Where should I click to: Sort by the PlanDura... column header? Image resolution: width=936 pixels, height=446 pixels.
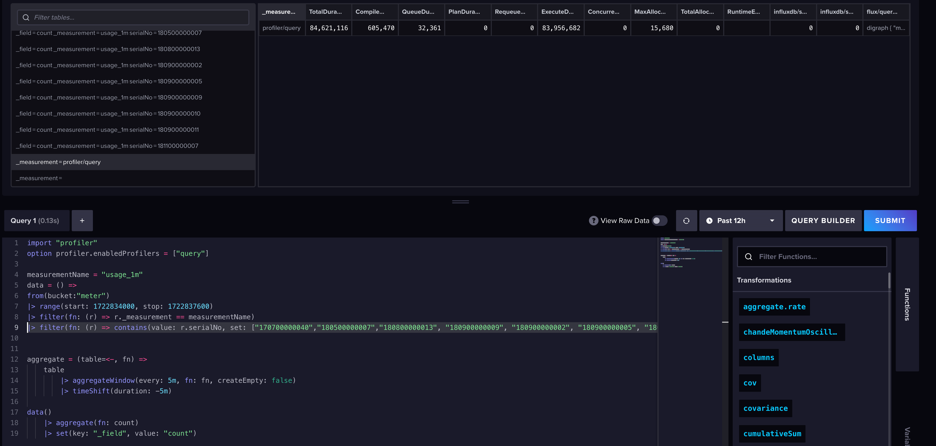pyautogui.click(x=468, y=12)
